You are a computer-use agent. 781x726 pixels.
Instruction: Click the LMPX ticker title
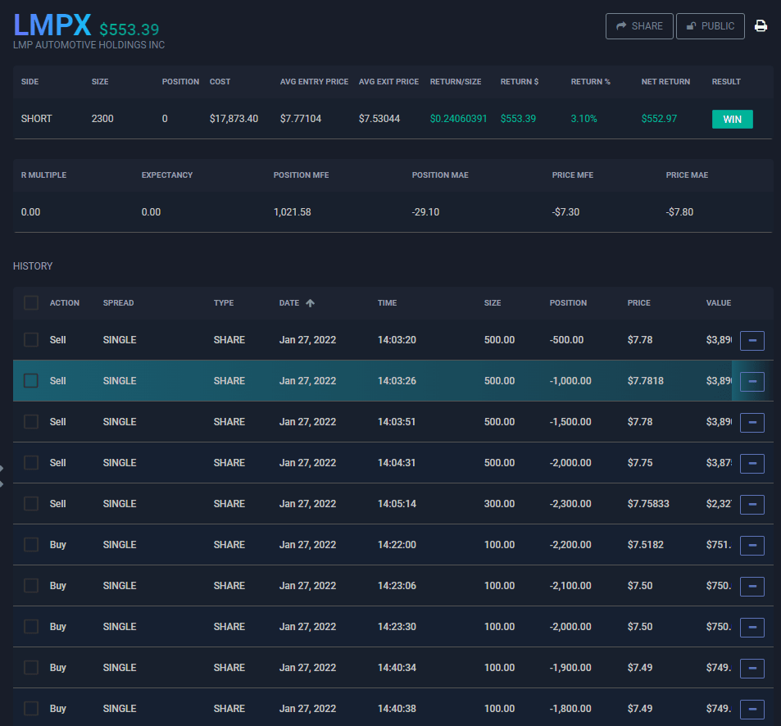tap(52, 25)
